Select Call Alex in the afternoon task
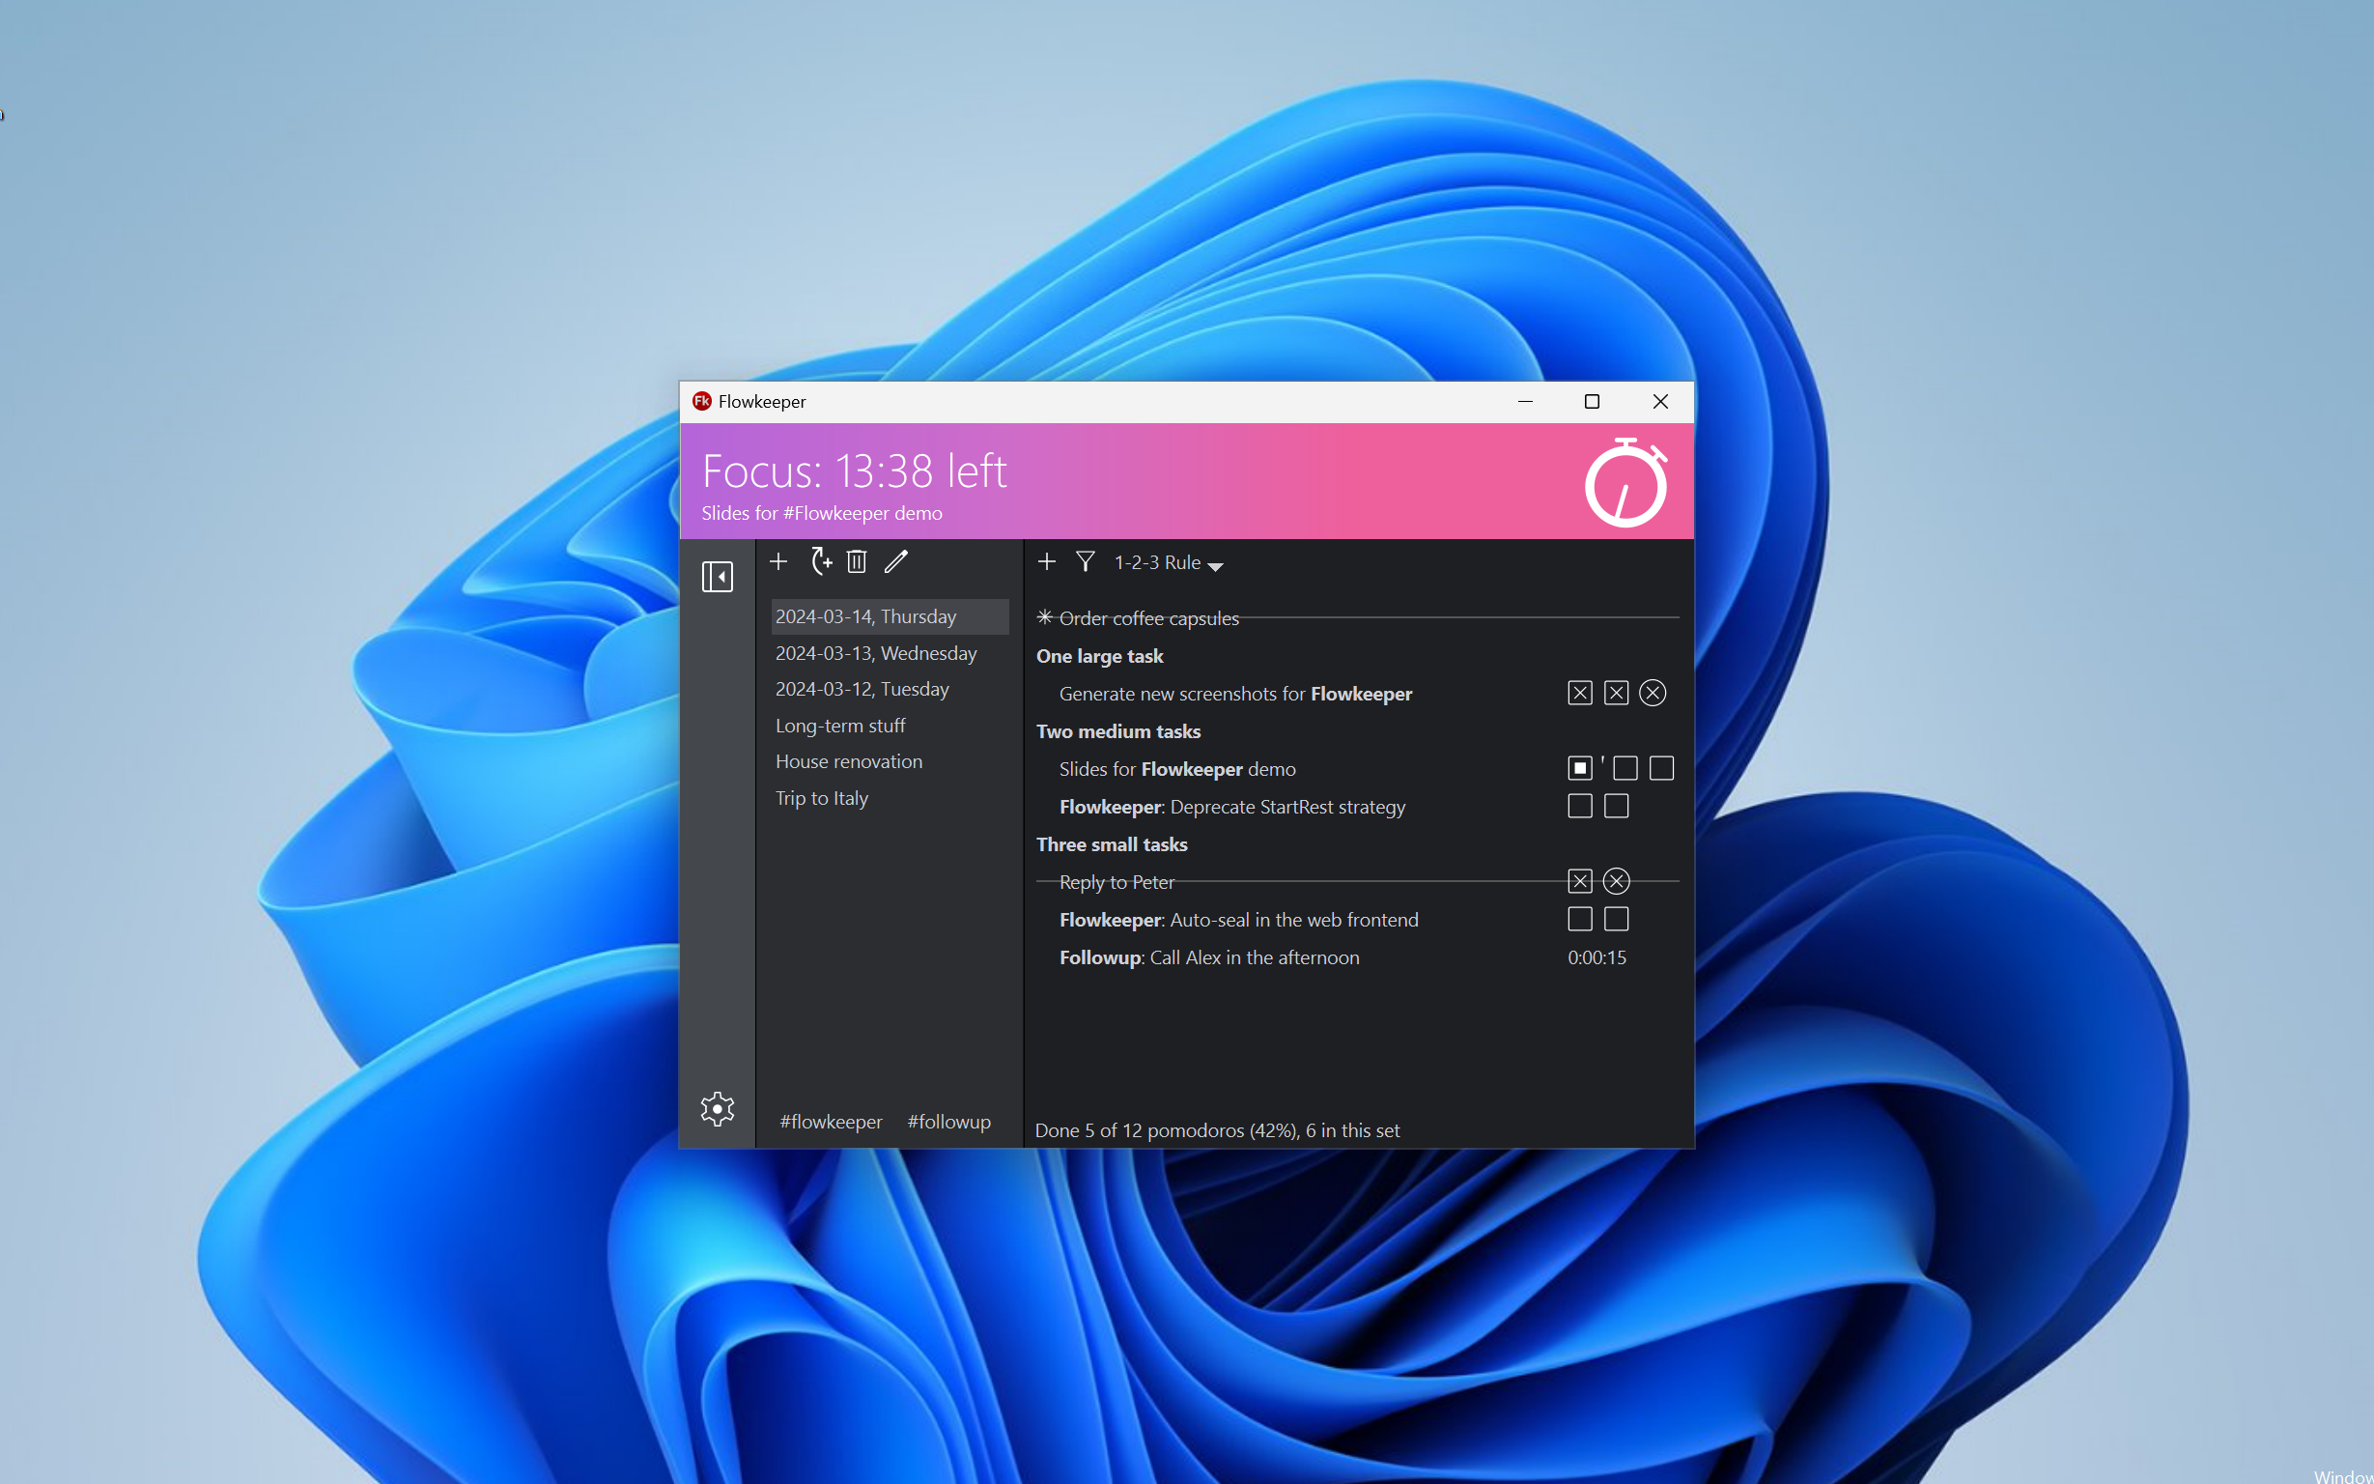 (x=1357, y=957)
